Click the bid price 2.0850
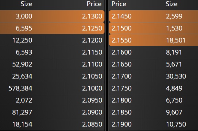 pos(92,124)
